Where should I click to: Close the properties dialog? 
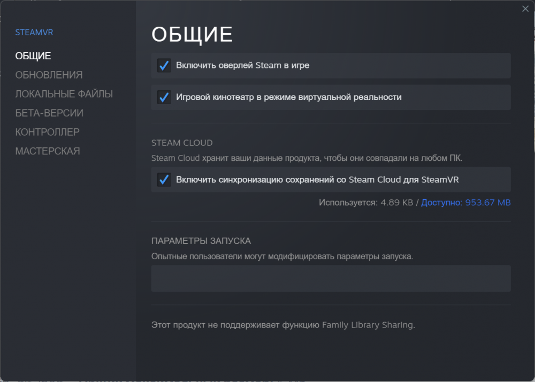coord(525,9)
